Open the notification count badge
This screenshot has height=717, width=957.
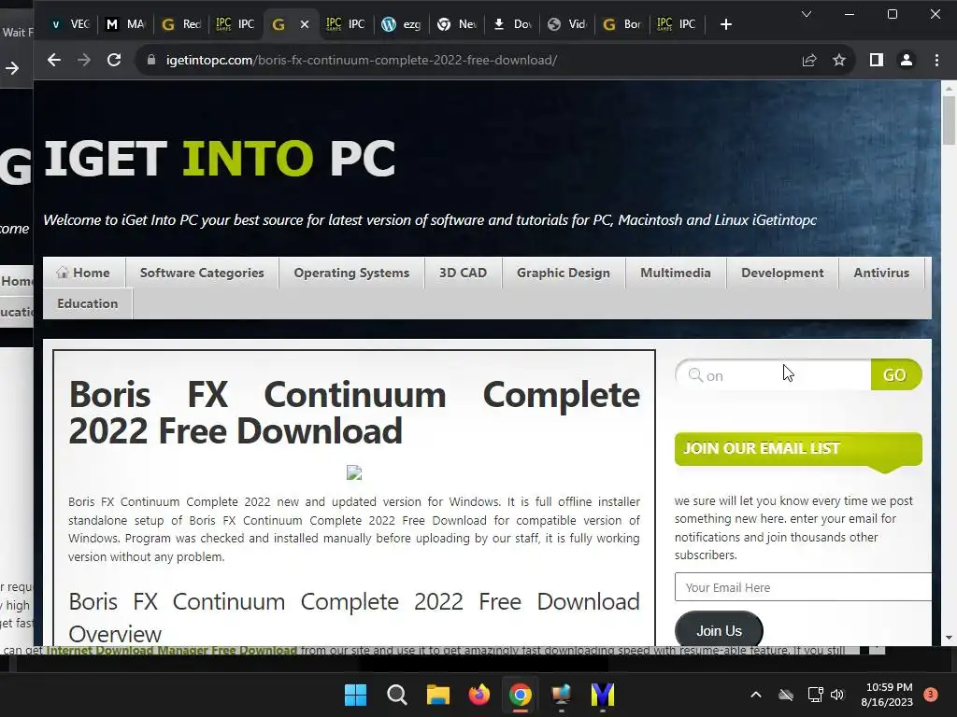[x=931, y=695]
